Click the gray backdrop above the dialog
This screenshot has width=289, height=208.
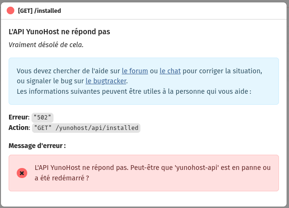tap(144, 1)
